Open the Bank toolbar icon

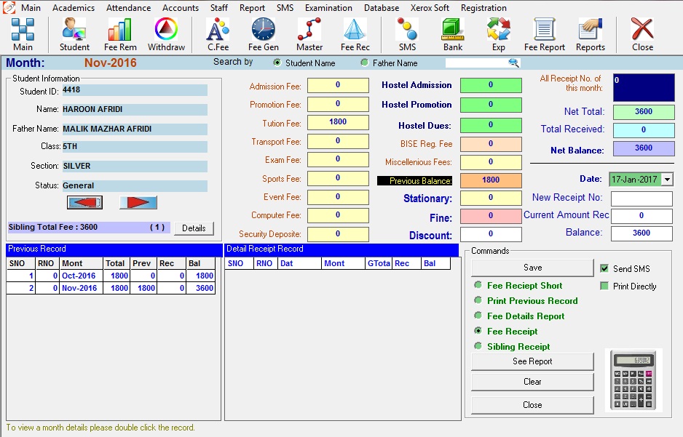(453, 34)
